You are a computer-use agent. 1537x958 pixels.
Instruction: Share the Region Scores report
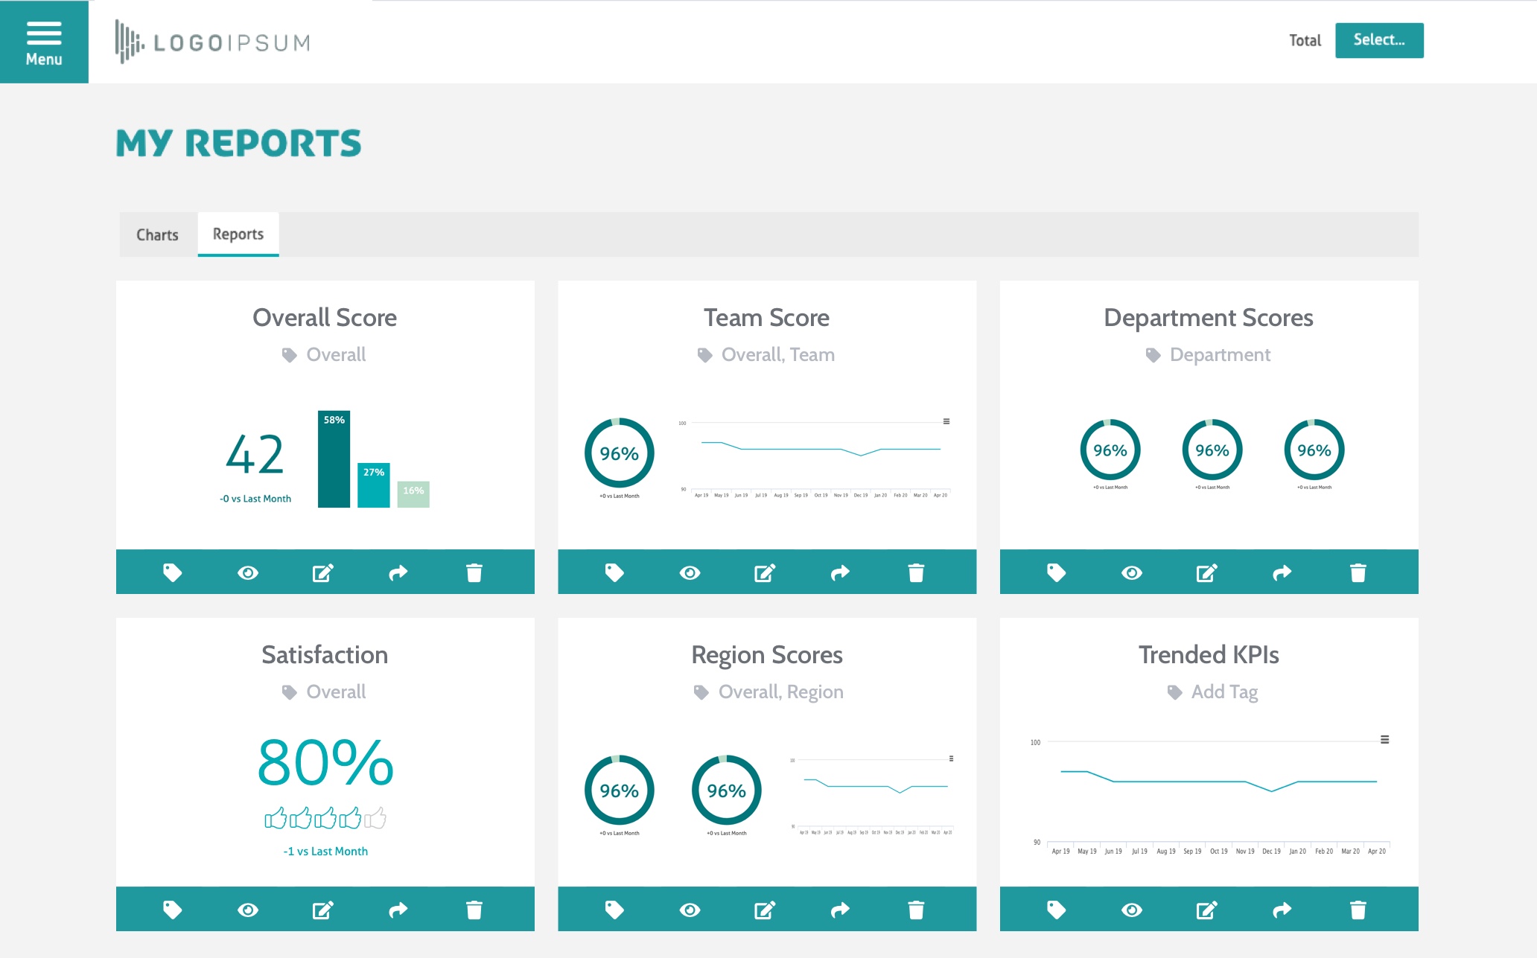click(840, 909)
